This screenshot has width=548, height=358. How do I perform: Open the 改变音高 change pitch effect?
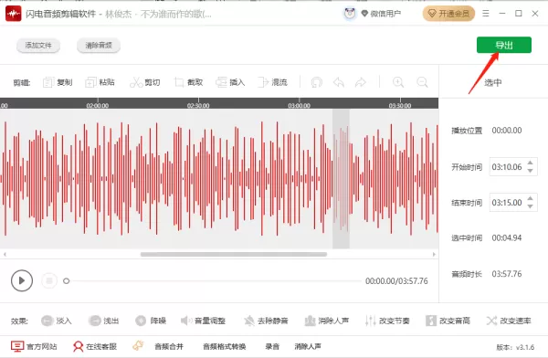tap(448, 321)
